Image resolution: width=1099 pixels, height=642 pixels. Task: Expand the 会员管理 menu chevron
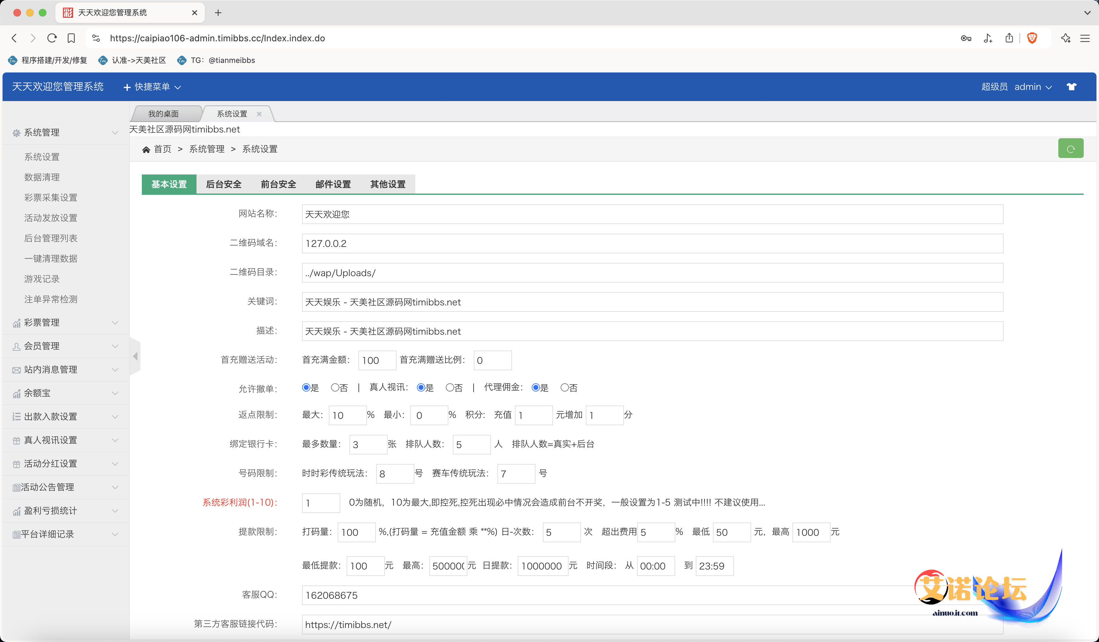click(x=115, y=346)
